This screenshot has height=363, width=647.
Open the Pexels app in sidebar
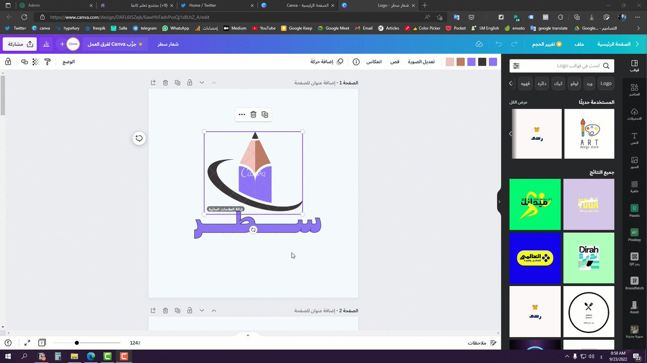pos(634,211)
